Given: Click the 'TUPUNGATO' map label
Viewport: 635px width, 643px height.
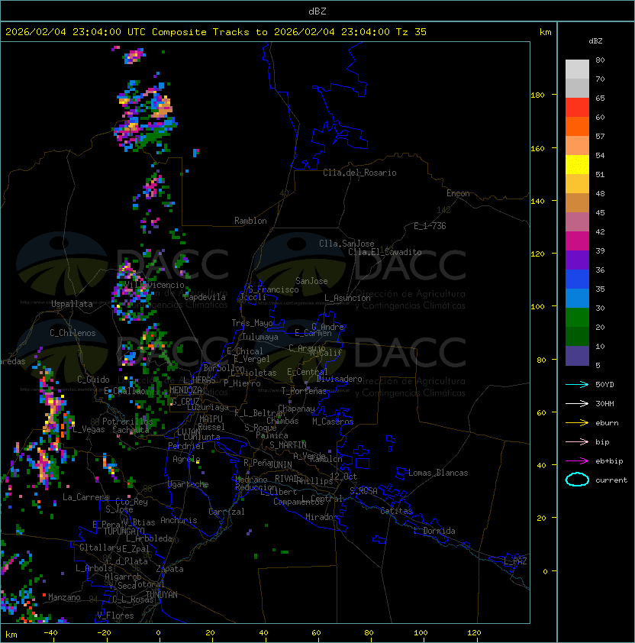Looking at the screenshot, I should (x=124, y=531).
